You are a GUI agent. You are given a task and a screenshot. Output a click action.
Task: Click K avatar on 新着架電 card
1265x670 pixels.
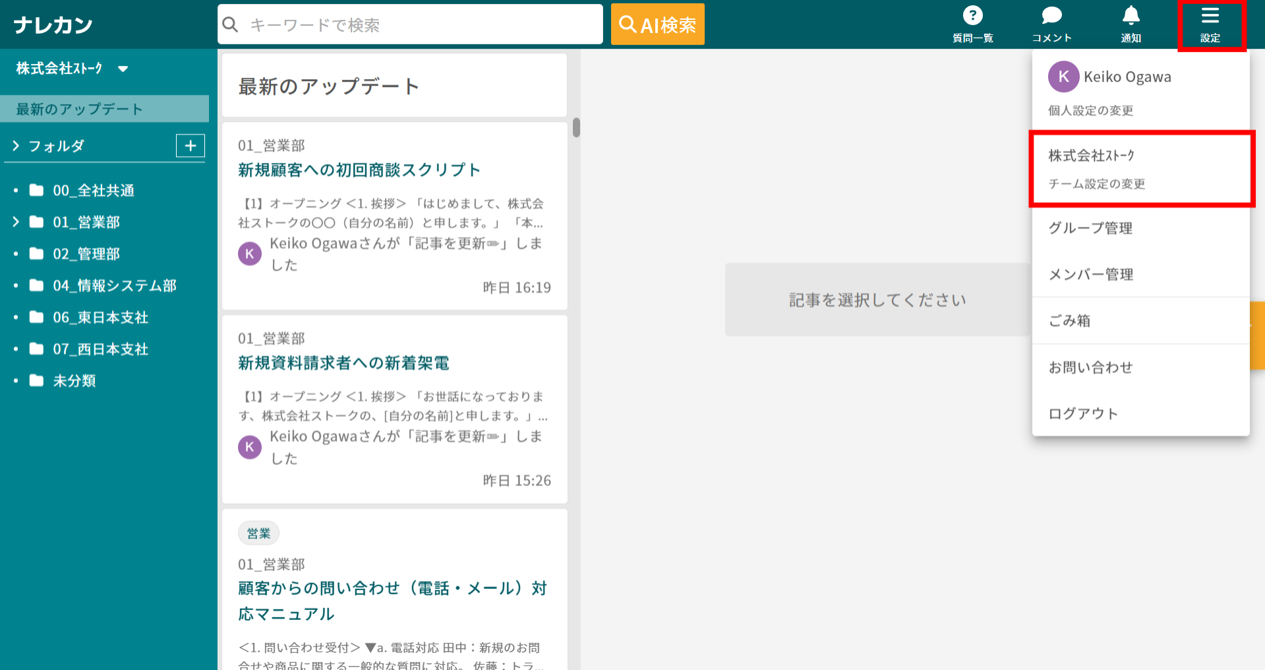pos(250,447)
